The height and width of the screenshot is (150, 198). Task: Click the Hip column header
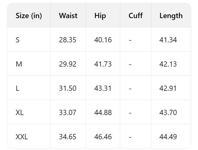(x=100, y=16)
